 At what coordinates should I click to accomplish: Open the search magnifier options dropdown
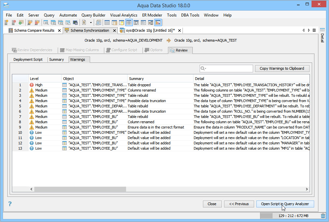203,68
